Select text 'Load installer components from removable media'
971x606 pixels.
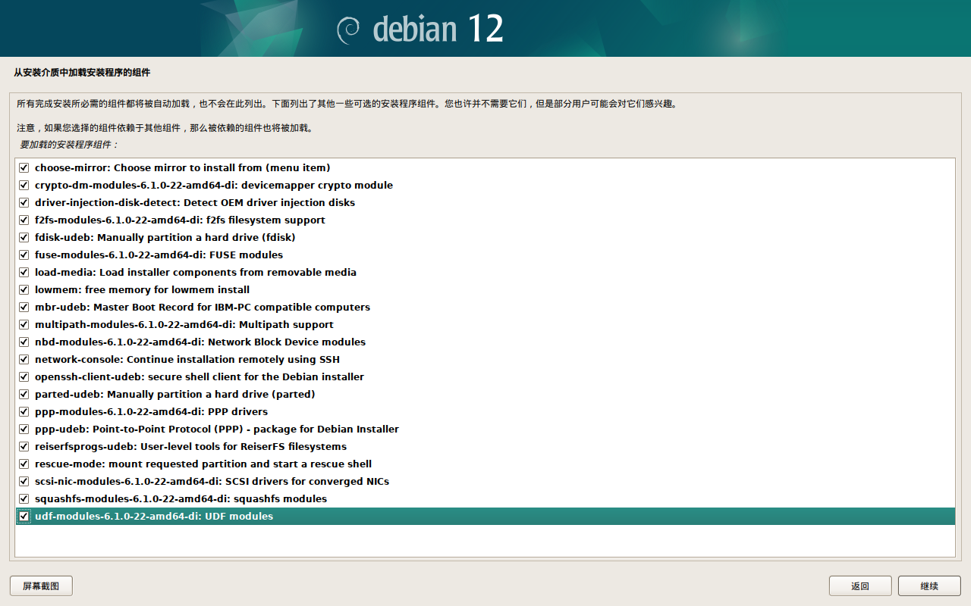[x=228, y=273]
